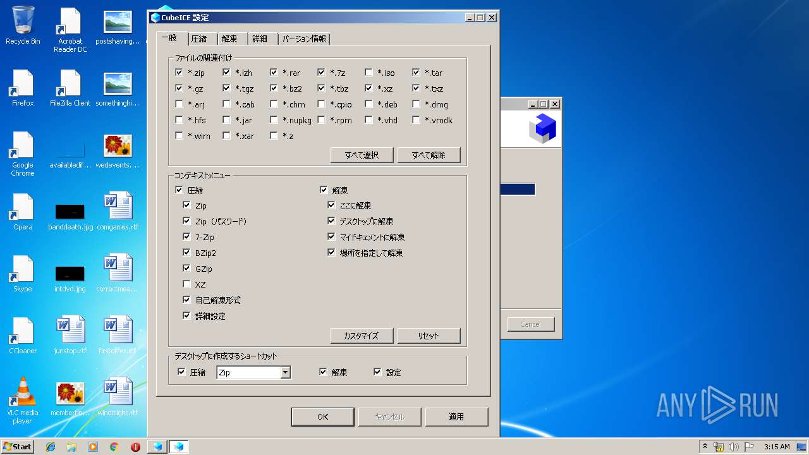Select wedevents flower image file
The height and width of the screenshot is (455, 809).
tap(118, 150)
